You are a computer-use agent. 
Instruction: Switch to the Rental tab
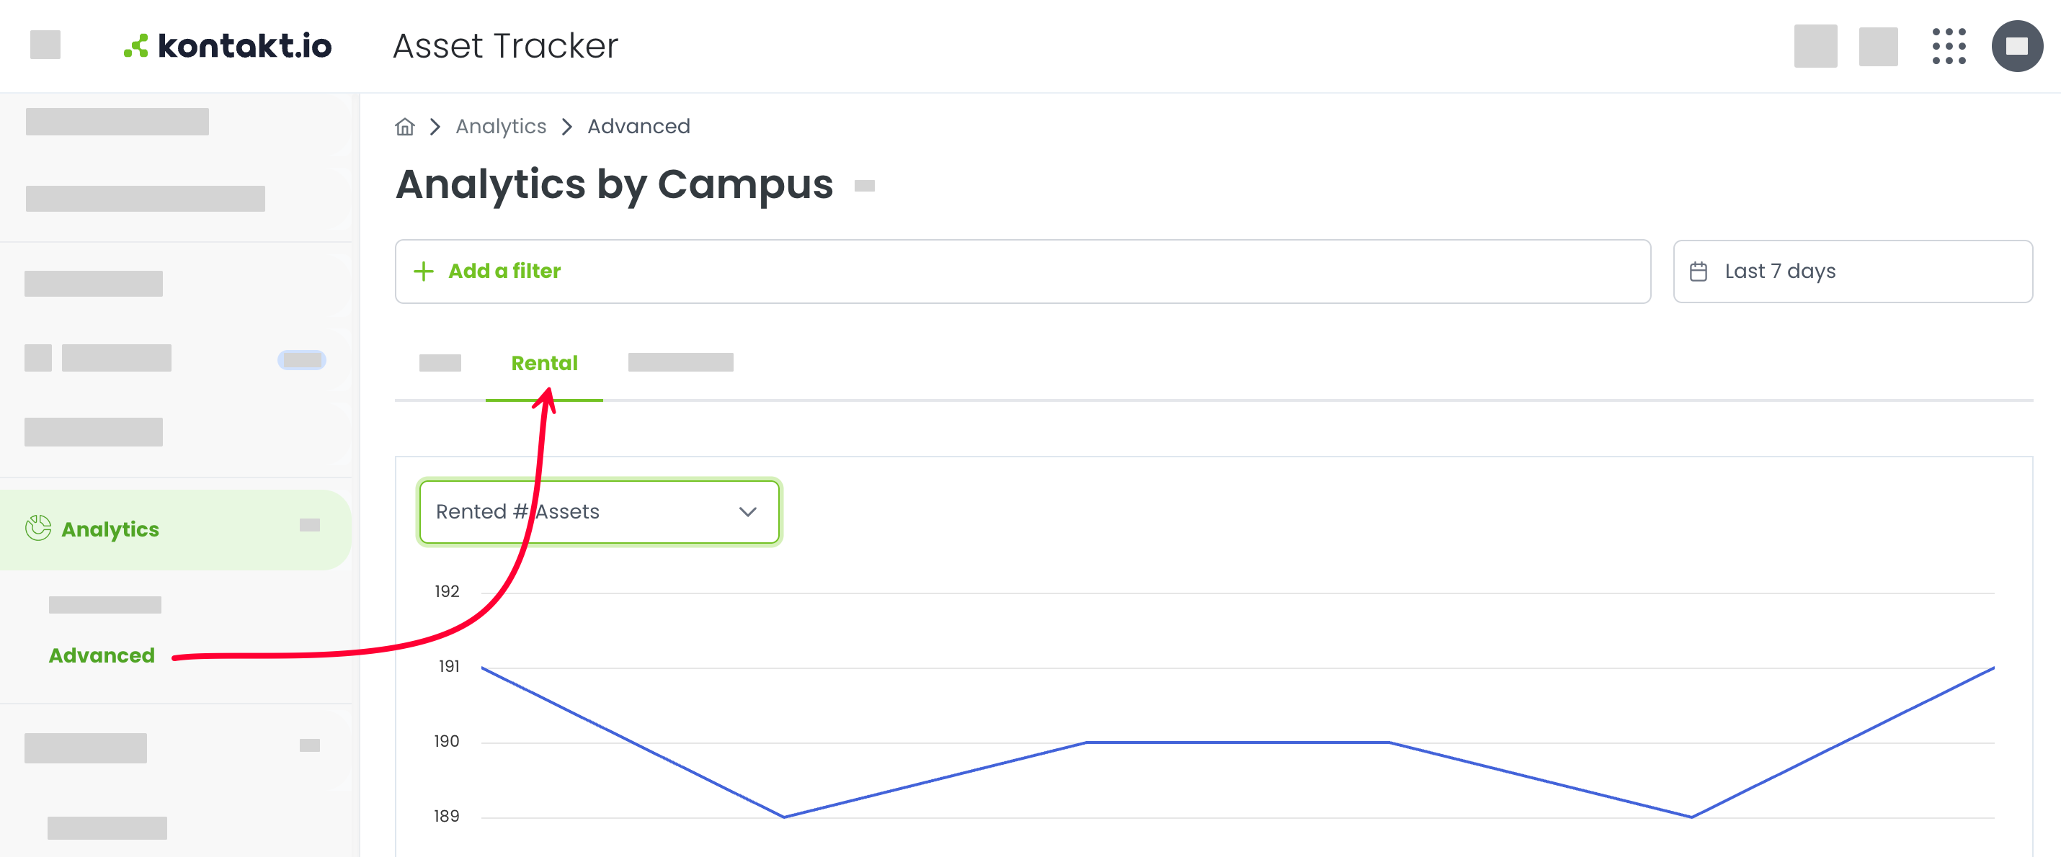pos(544,363)
